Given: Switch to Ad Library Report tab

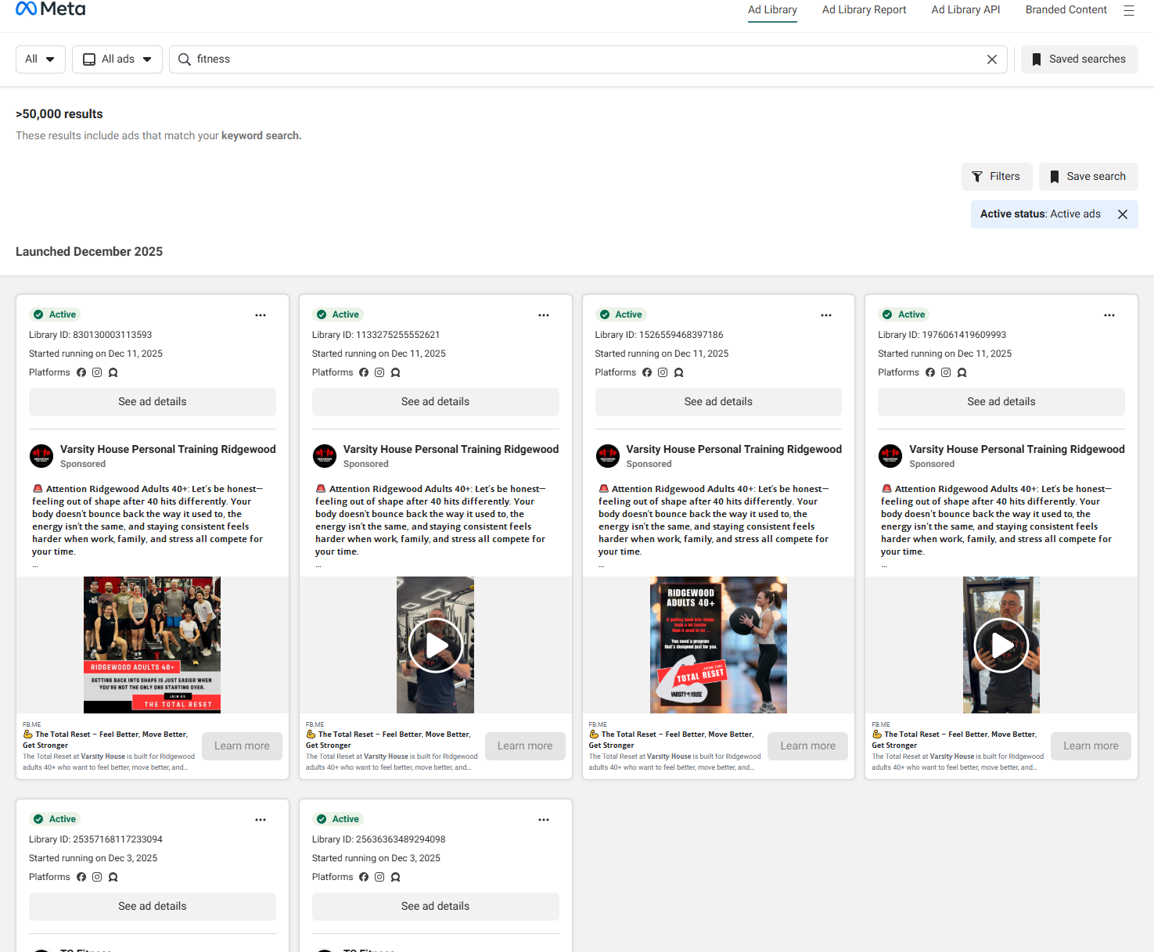Looking at the screenshot, I should [x=864, y=10].
